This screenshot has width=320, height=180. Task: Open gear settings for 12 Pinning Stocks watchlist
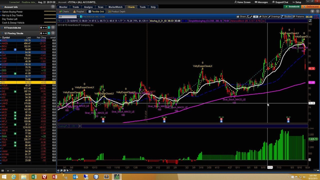pyautogui.click(x=41, y=33)
